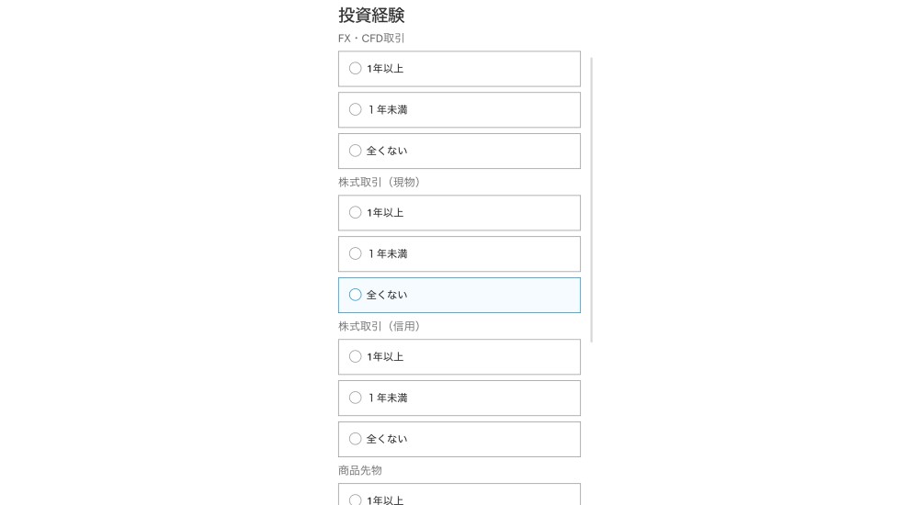Viewport: 919px width, 505px height.
Task: Click the 投資経験 heading
Action: click(371, 16)
